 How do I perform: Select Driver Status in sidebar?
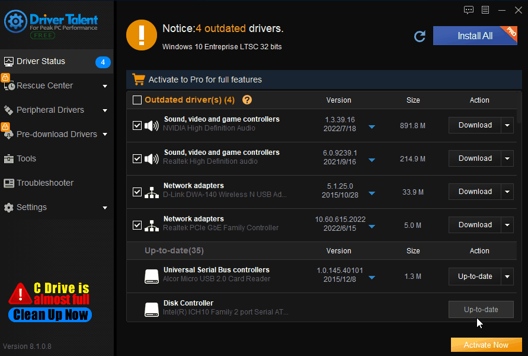(x=56, y=61)
